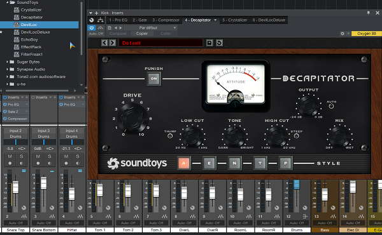Select Decapitator in the SoundToys browser list
Viewport: 382px width, 235px height.
32,17
